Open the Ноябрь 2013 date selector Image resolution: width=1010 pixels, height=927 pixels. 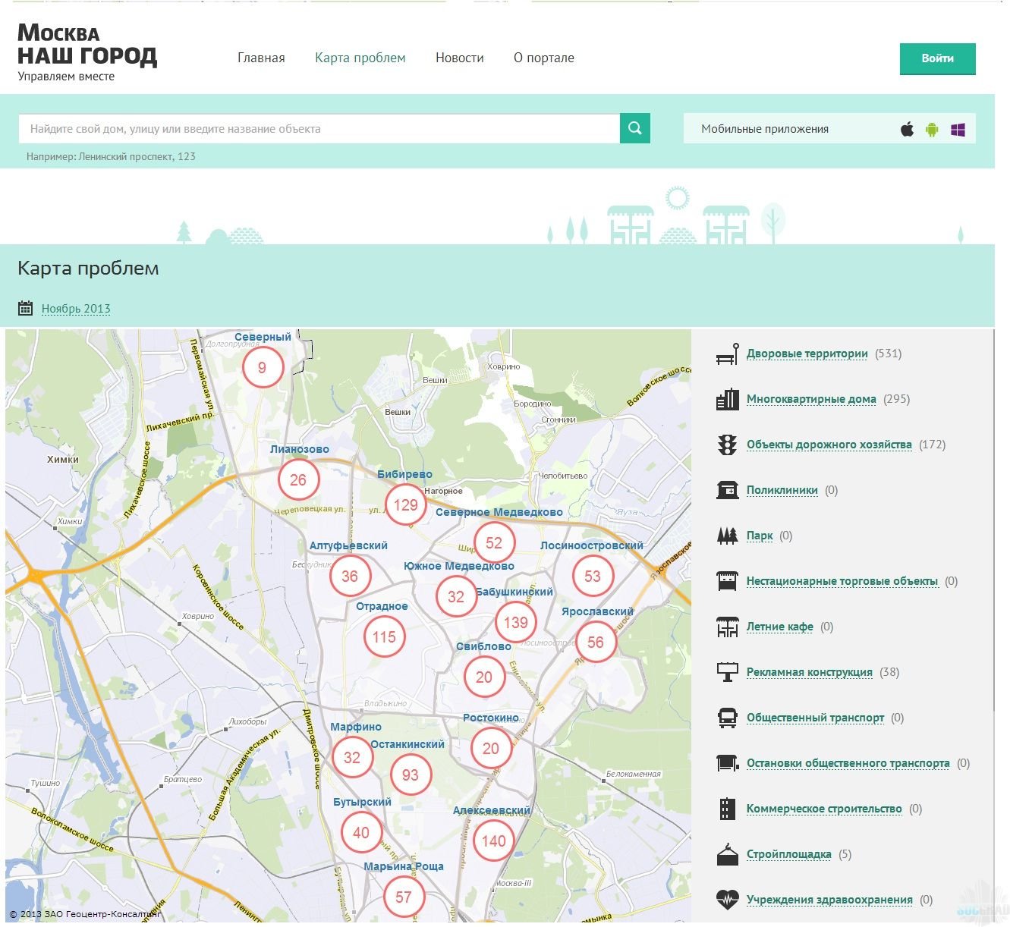pos(76,309)
